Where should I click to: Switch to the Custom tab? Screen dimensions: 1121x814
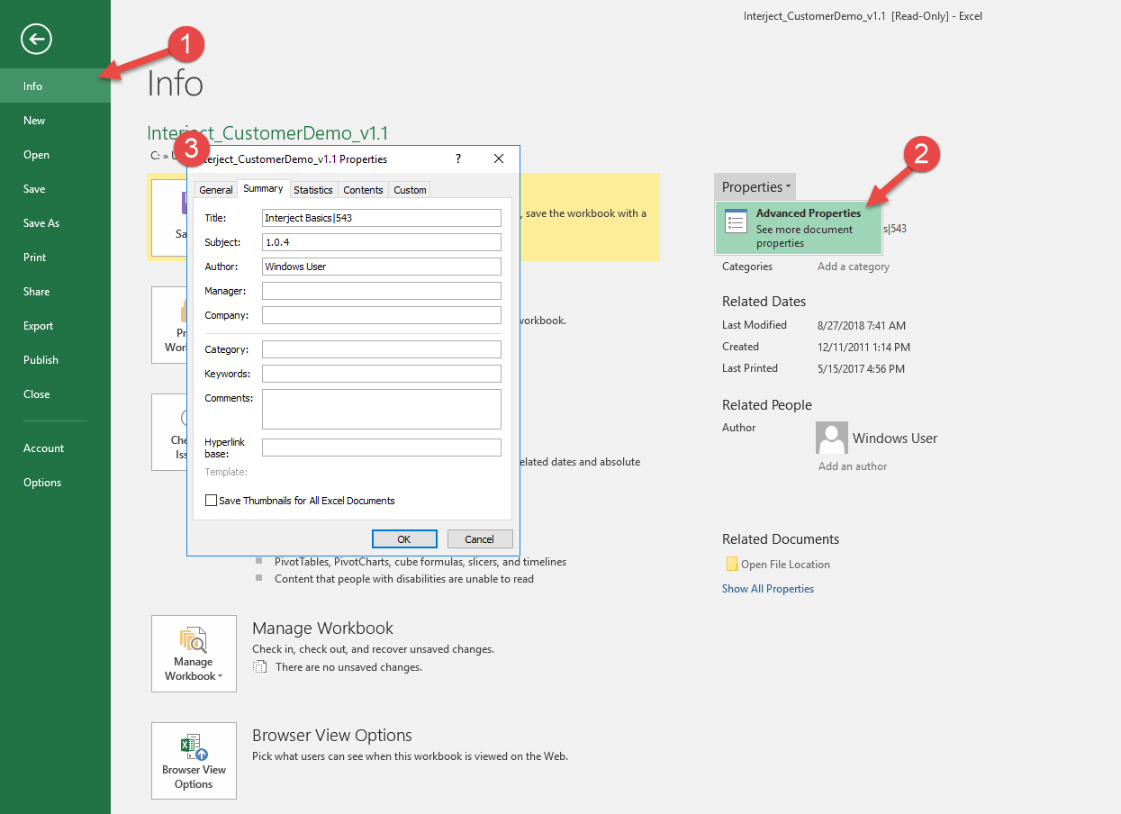click(x=411, y=190)
